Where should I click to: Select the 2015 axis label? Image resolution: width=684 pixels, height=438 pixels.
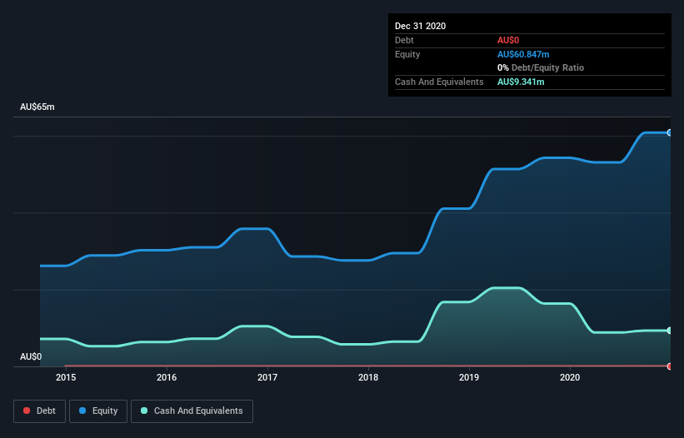tap(66, 377)
